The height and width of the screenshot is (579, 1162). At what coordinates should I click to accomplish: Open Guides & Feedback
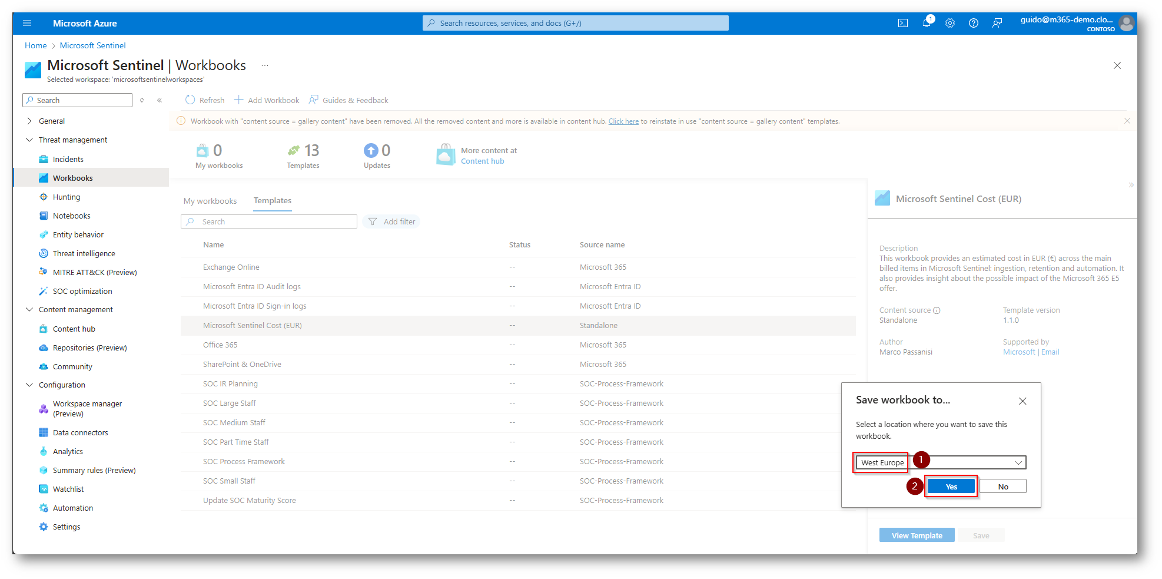pos(348,100)
